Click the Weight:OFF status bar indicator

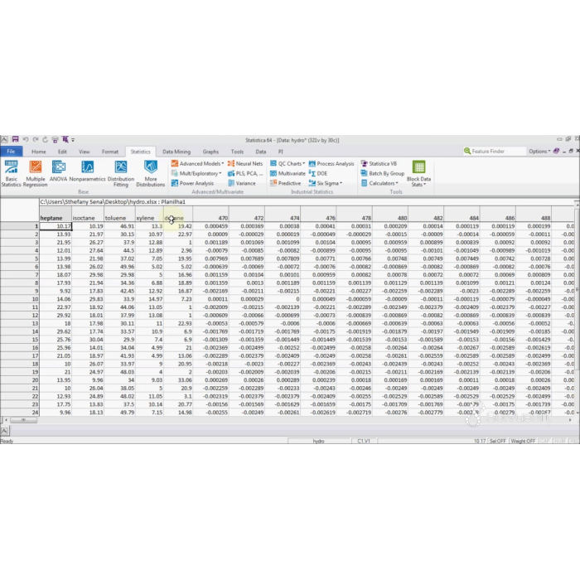click(x=523, y=441)
